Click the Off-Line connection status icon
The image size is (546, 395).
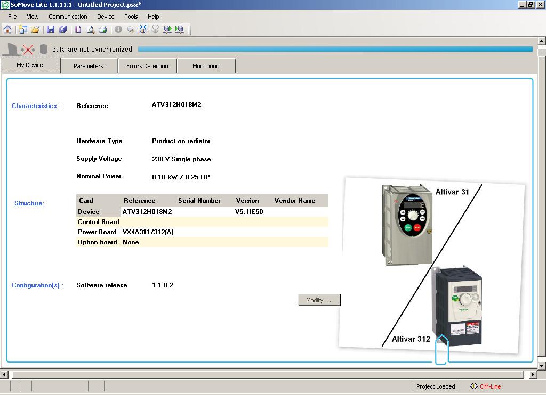tap(473, 386)
